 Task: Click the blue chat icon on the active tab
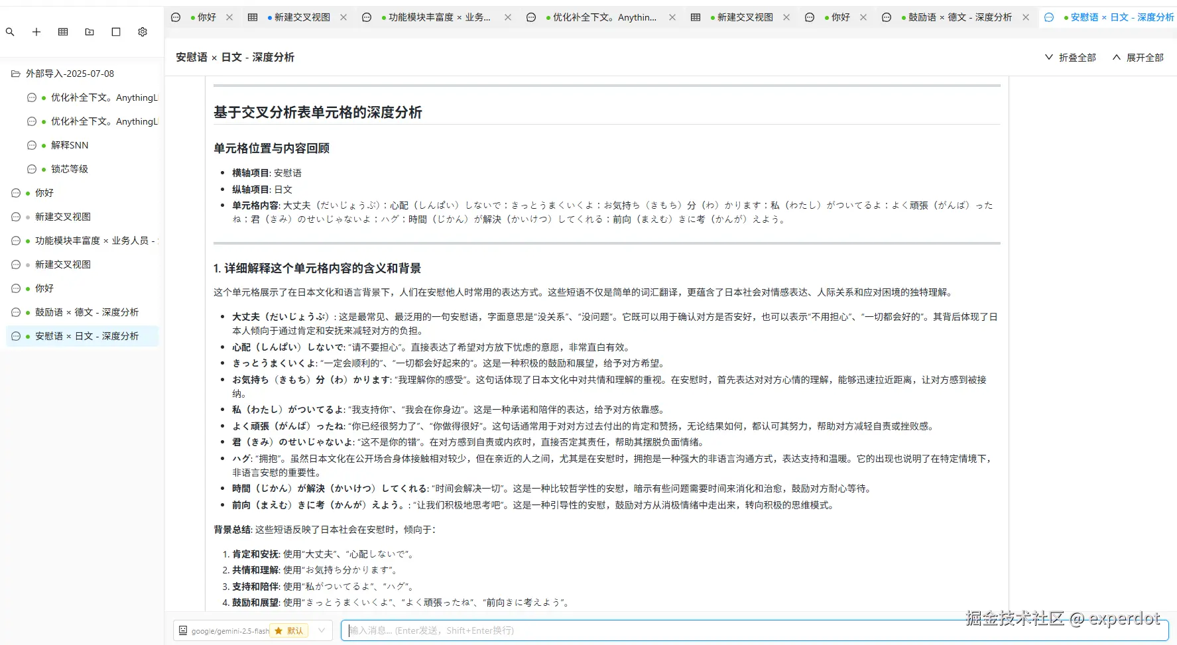point(1048,17)
